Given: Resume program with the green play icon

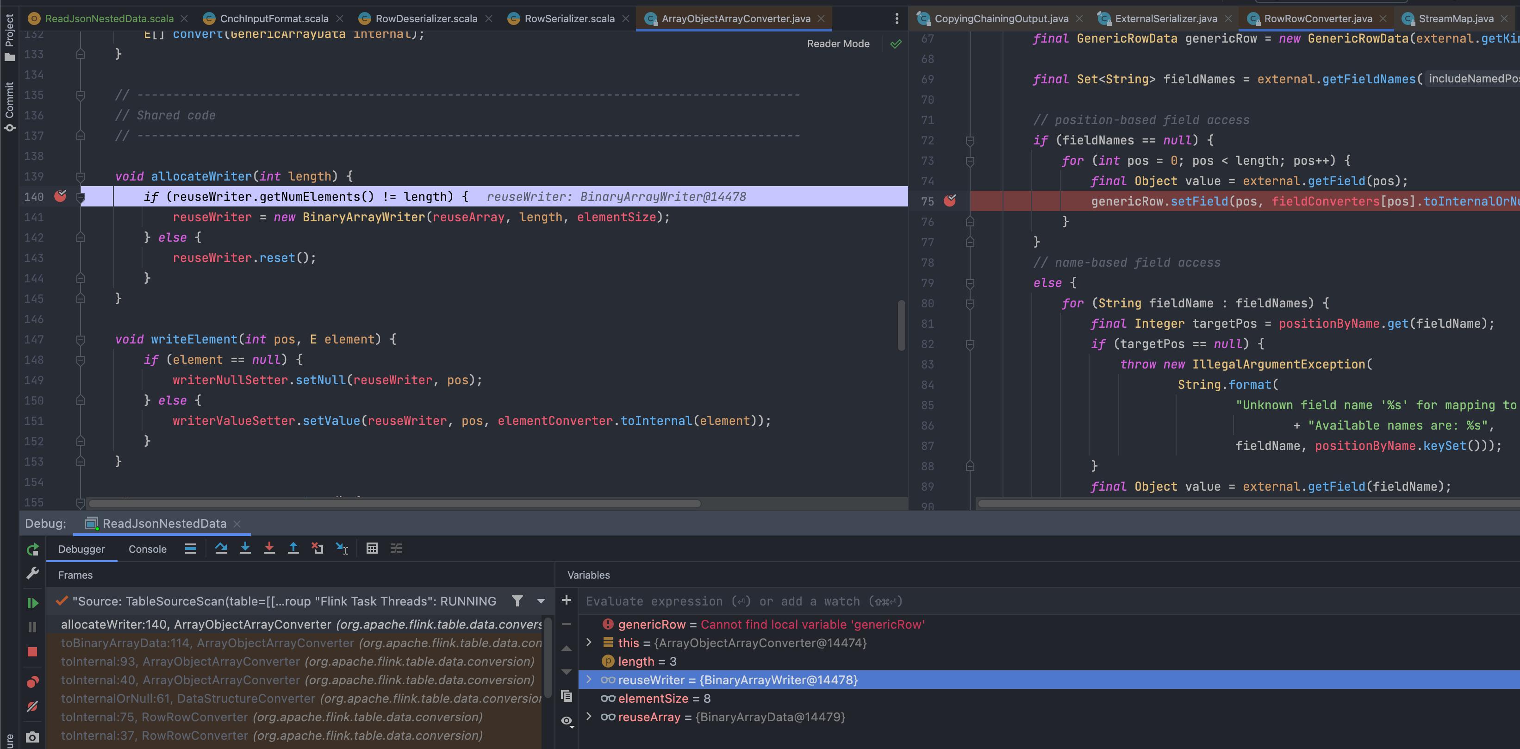Looking at the screenshot, I should (32, 603).
